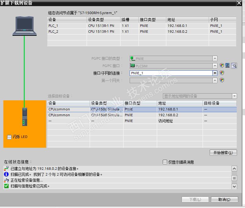Screen dimensions: 245x208
Task: Open the 接口/子网的连接 dropdown arrow
Action: pyautogui.click(x=215, y=73)
